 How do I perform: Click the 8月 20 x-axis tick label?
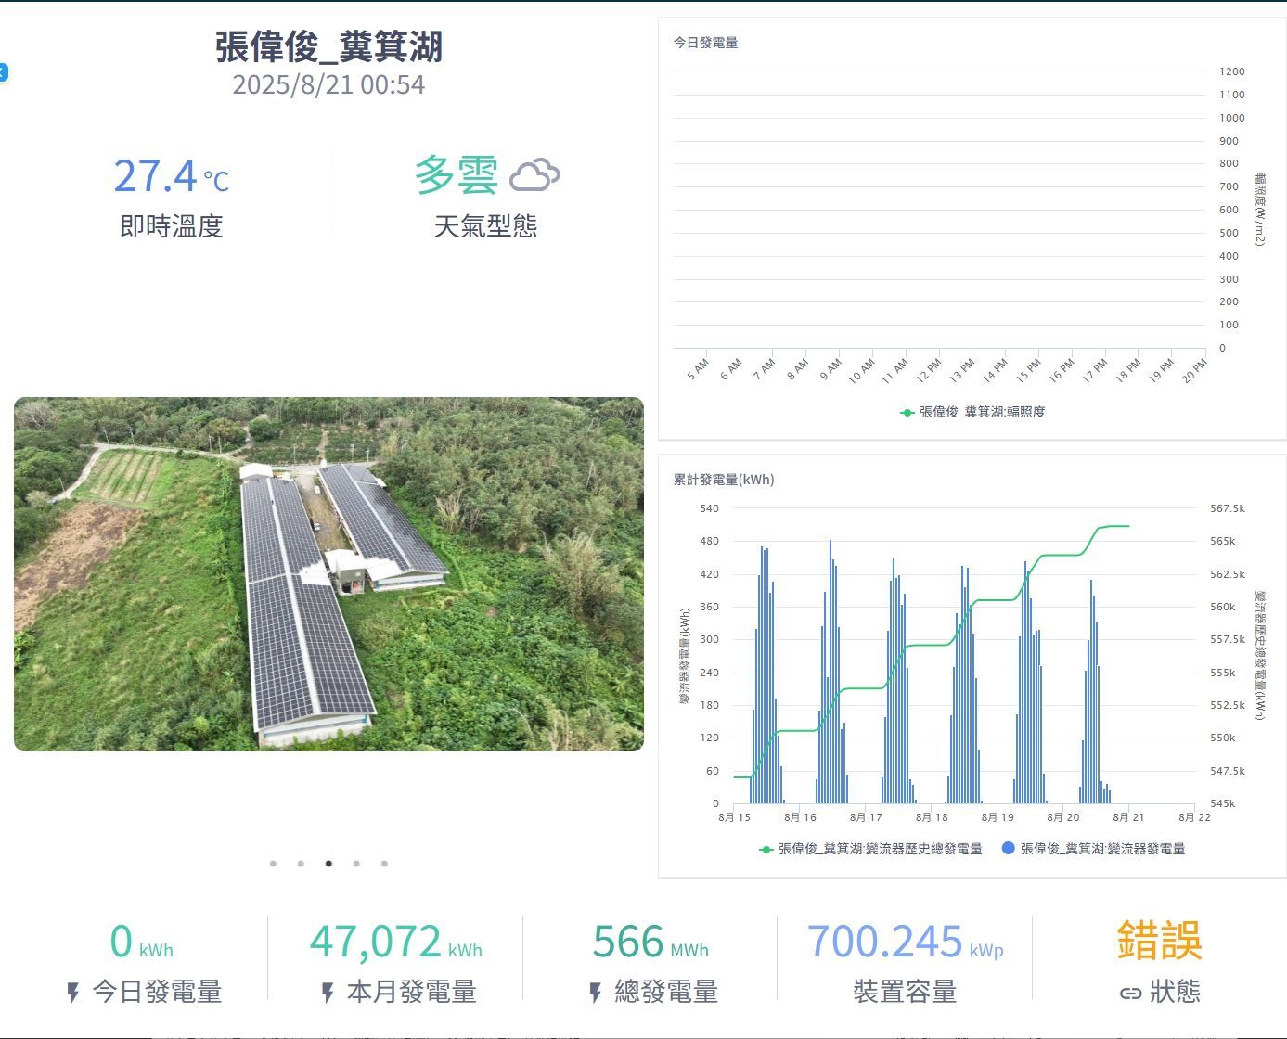1063,817
